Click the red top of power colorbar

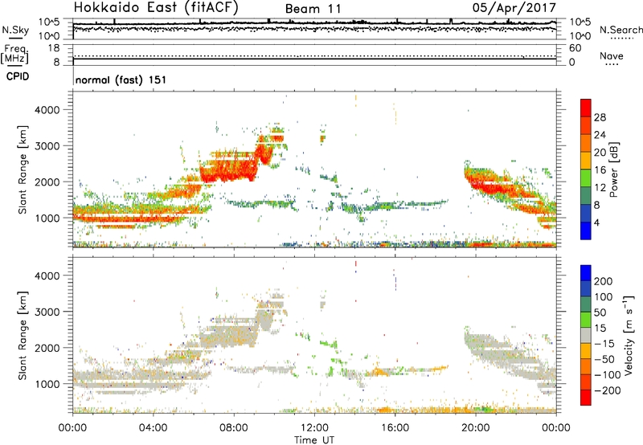coord(586,106)
